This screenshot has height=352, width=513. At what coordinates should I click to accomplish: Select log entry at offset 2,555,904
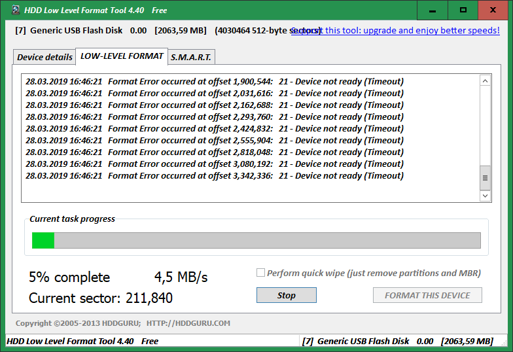click(215, 140)
